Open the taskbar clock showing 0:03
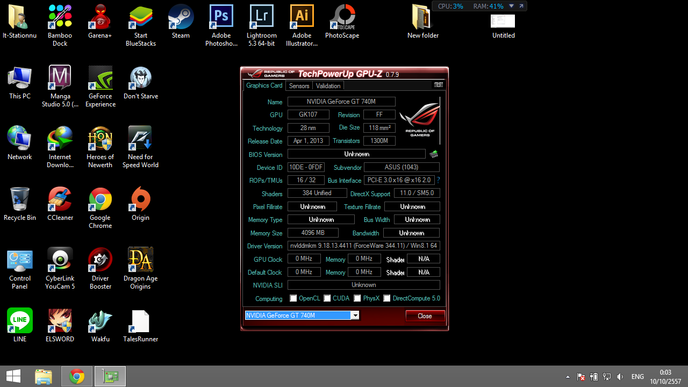 click(x=665, y=376)
